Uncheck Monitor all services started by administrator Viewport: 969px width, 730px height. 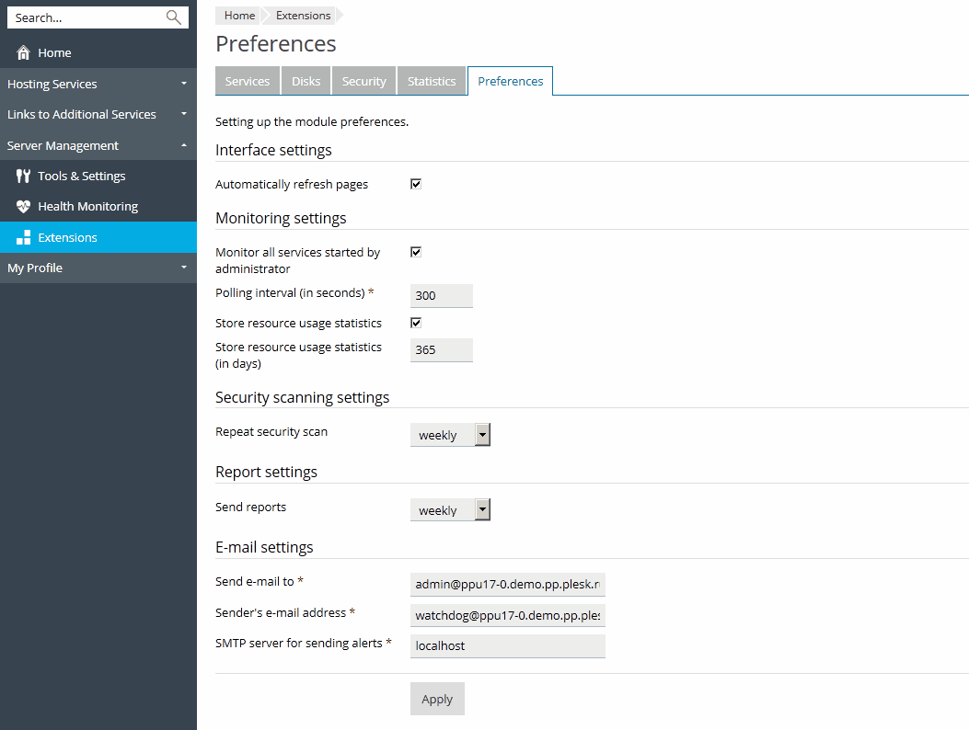416,252
